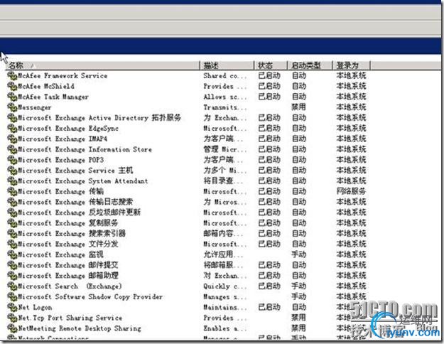Click the 启动类型 column header
This screenshot has height=344, width=444.
point(310,65)
